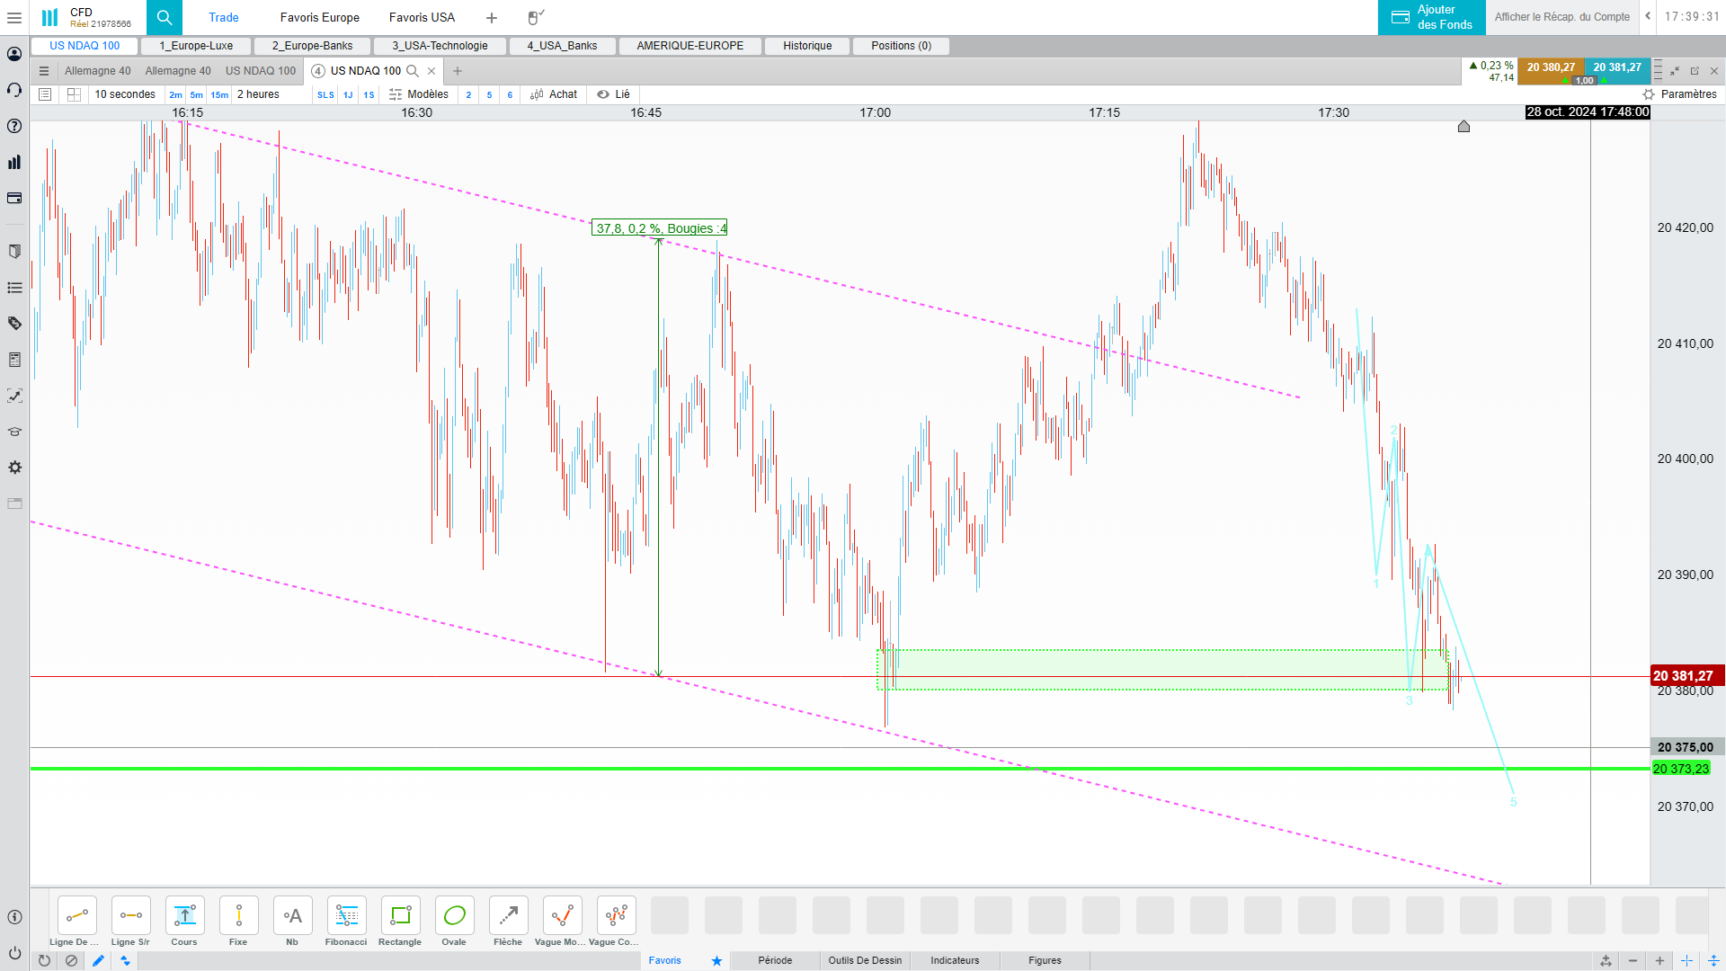Toggle the Favoris star button

click(x=716, y=960)
